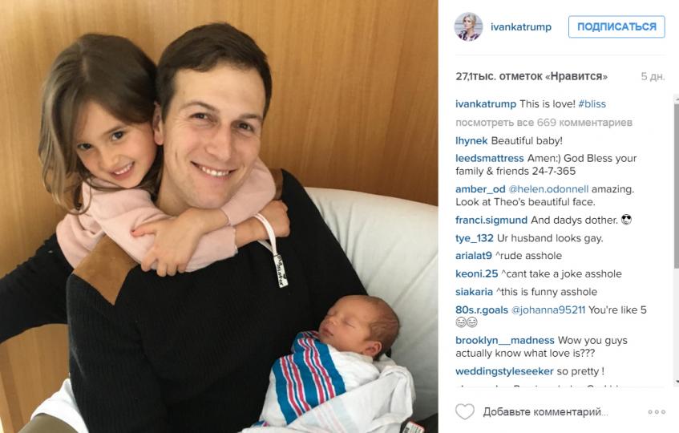
Task: Click in Добавьте комментарий input field
Action: [x=546, y=412]
